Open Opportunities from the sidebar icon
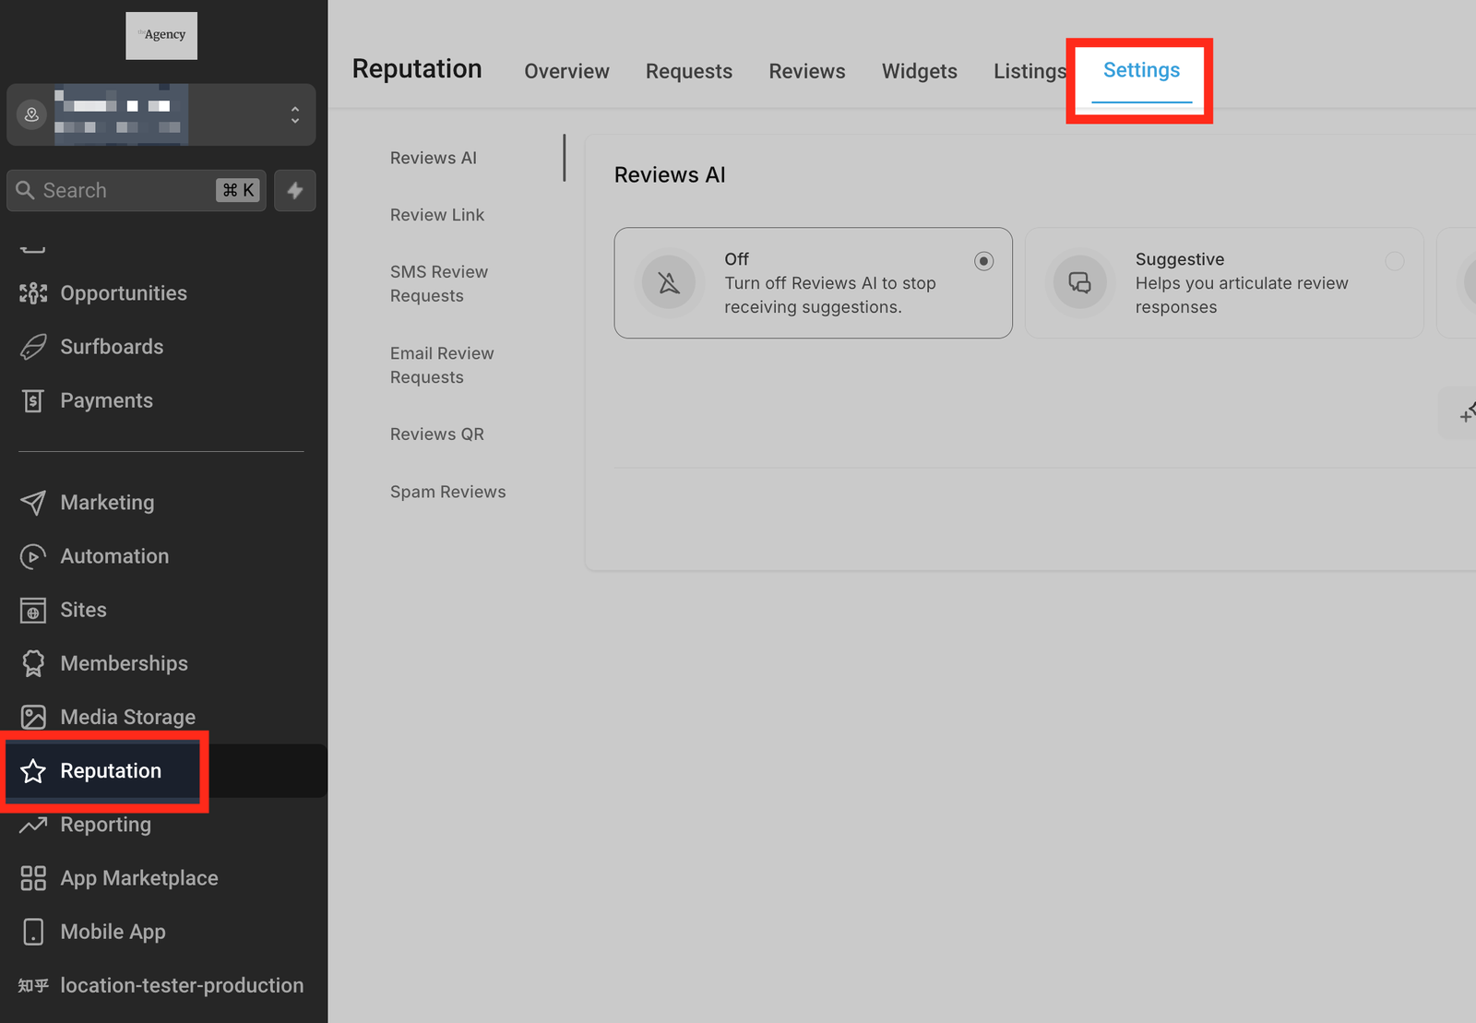Screen dimensions: 1476x1023 click(33, 293)
